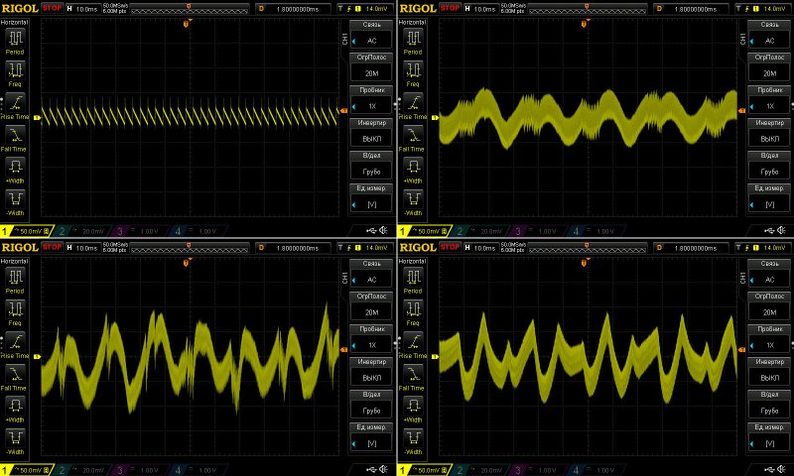
Task: Select Period measurement in top-left scope panel
Action: pyautogui.click(x=17, y=41)
